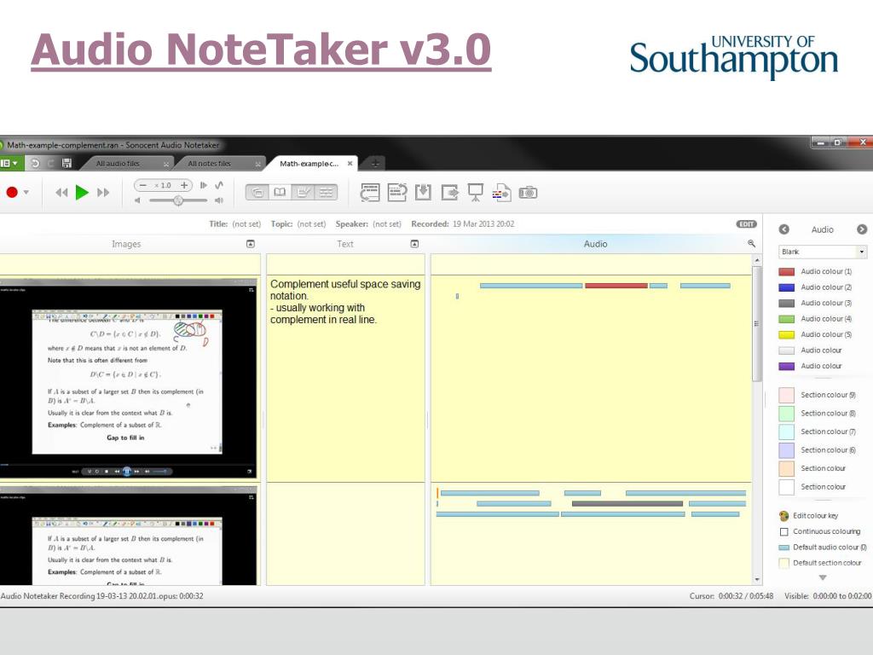Click the step-play icon beside the speed control
The image size is (873, 655).
coord(204,185)
